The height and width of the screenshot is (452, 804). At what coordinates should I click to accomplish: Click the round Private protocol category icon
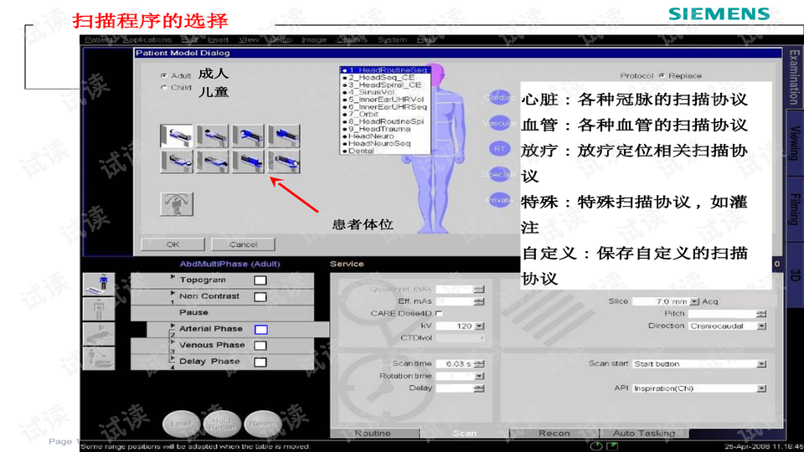coord(499,200)
